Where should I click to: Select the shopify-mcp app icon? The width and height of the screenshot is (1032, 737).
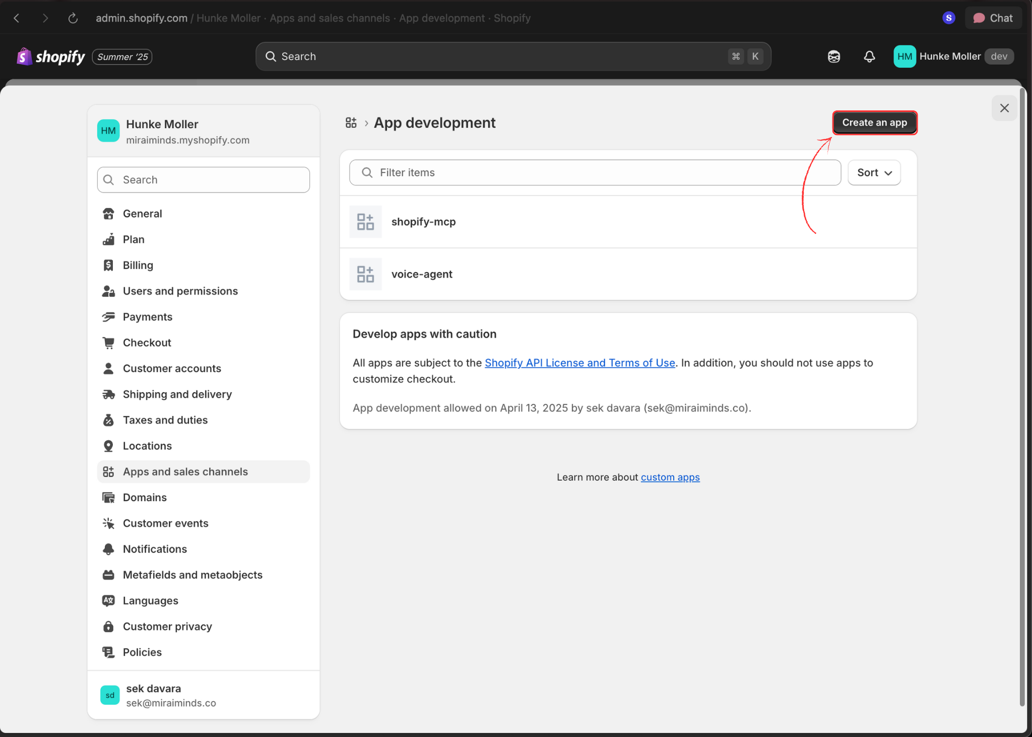(x=365, y=222)
